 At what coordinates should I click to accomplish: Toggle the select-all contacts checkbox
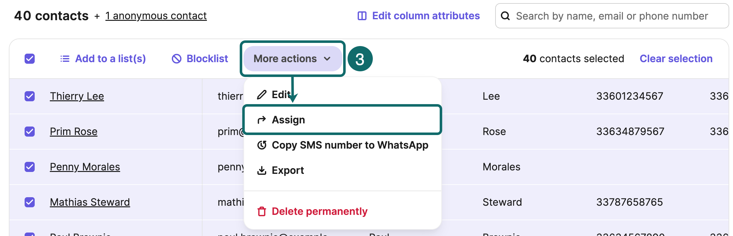click(30, 59)
